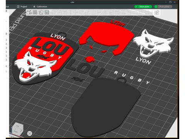Select the white LYON text below wolf head

point(143,61)
